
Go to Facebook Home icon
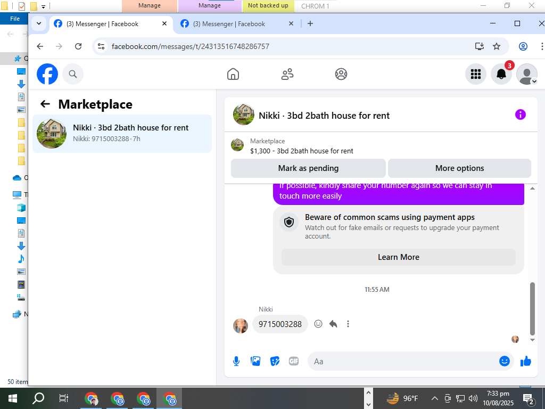tap(233, 74)
